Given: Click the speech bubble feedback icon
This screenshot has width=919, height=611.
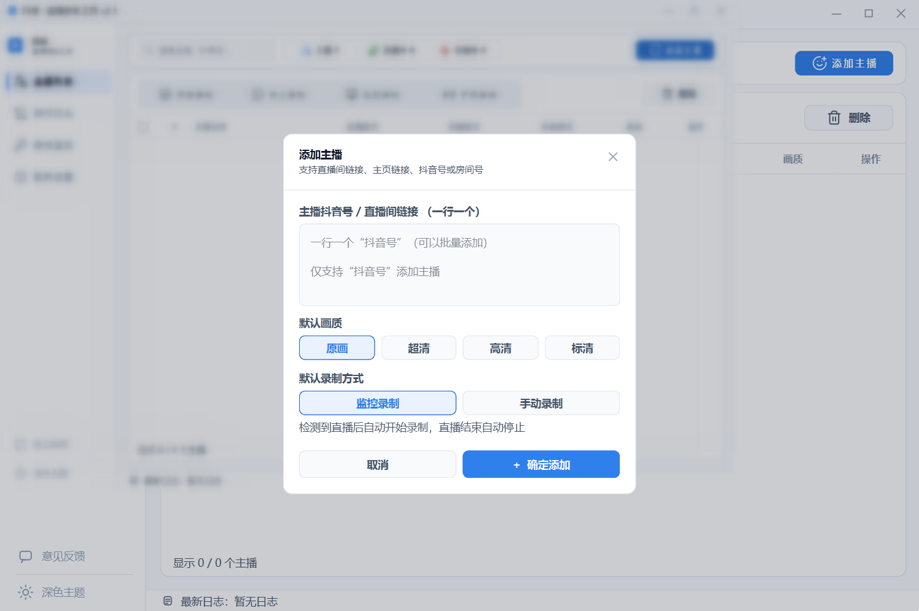Looking at the screenshot, I should (x=26, y=556).
